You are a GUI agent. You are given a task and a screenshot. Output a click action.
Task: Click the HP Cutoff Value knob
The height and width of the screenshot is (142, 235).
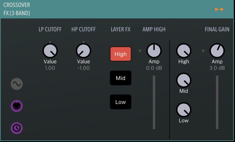point(84,51)
